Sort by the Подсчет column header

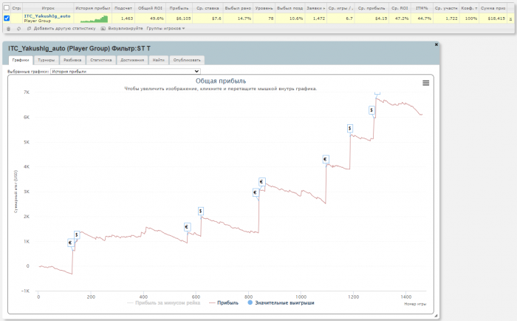pyautogui.click(x=123, y=8)
